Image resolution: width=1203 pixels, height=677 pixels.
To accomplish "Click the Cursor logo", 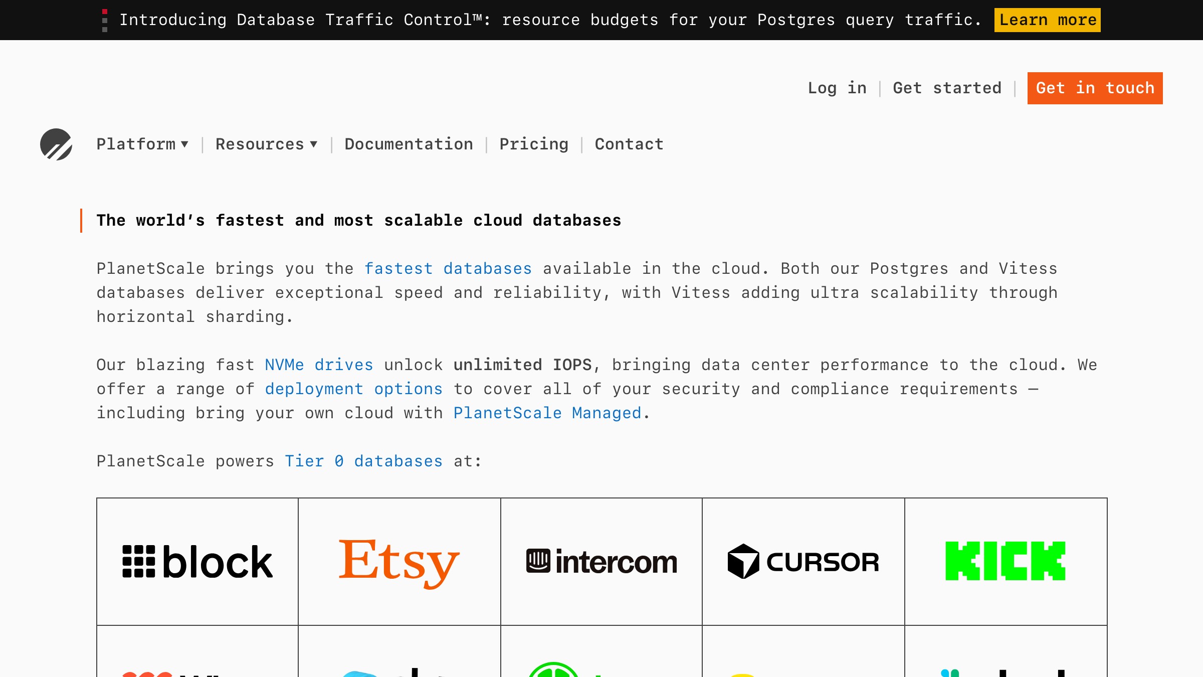I will point(804,562).
